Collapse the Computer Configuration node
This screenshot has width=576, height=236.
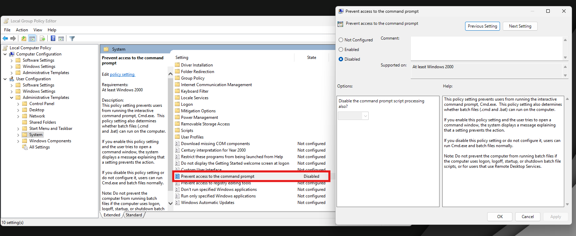click(5, 54)
